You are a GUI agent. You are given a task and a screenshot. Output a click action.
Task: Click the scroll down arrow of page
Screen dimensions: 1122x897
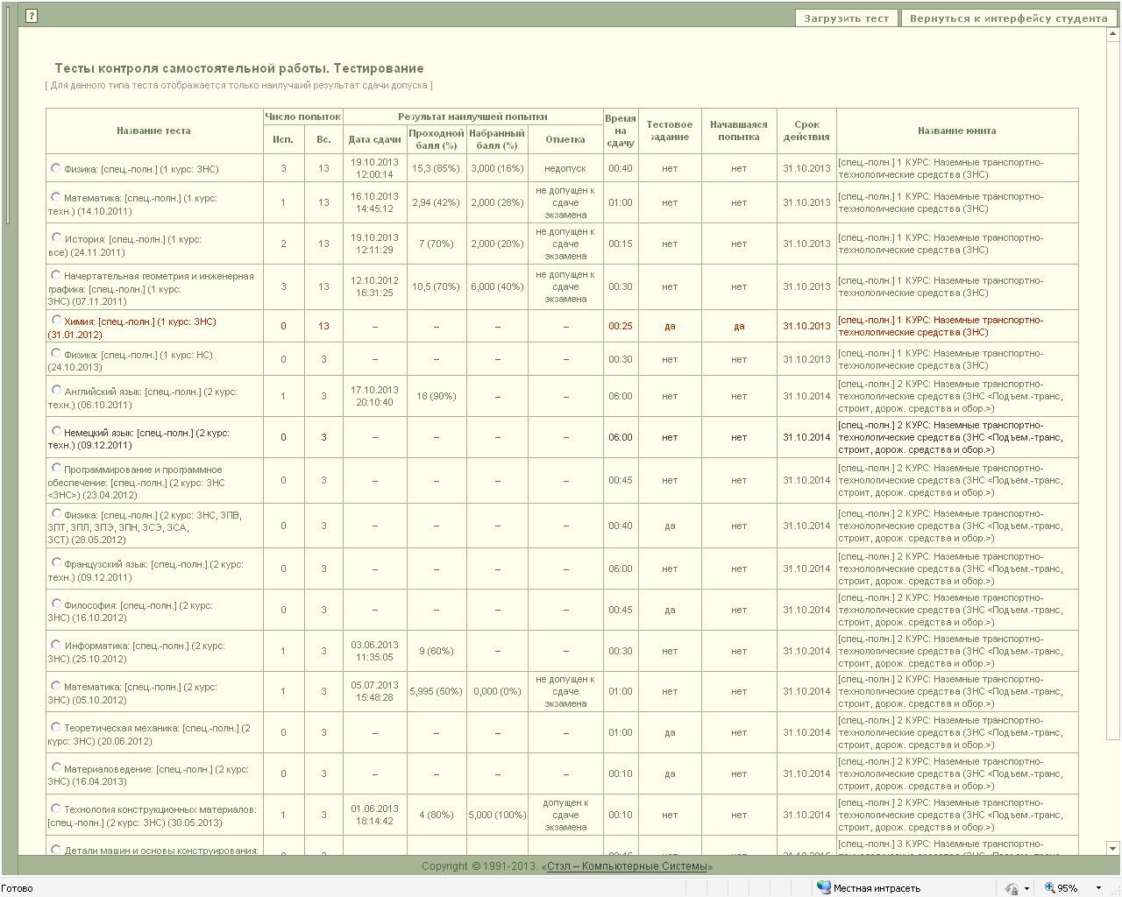click(1113, 848)
